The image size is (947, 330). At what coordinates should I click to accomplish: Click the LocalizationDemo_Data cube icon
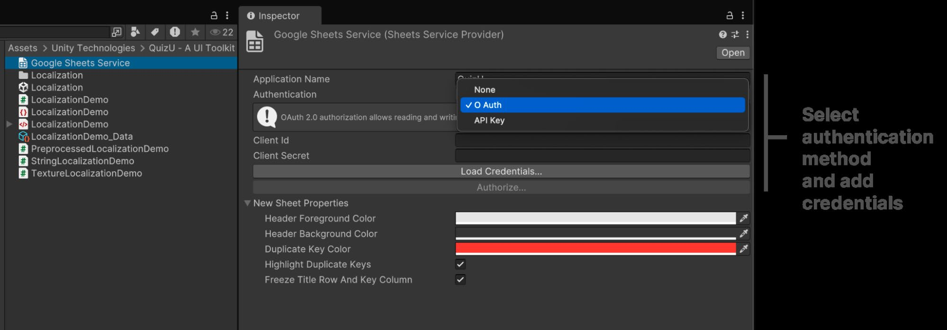24,137
